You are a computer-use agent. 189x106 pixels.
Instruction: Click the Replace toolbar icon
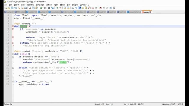pyautogui.click(x=53, y=8)
